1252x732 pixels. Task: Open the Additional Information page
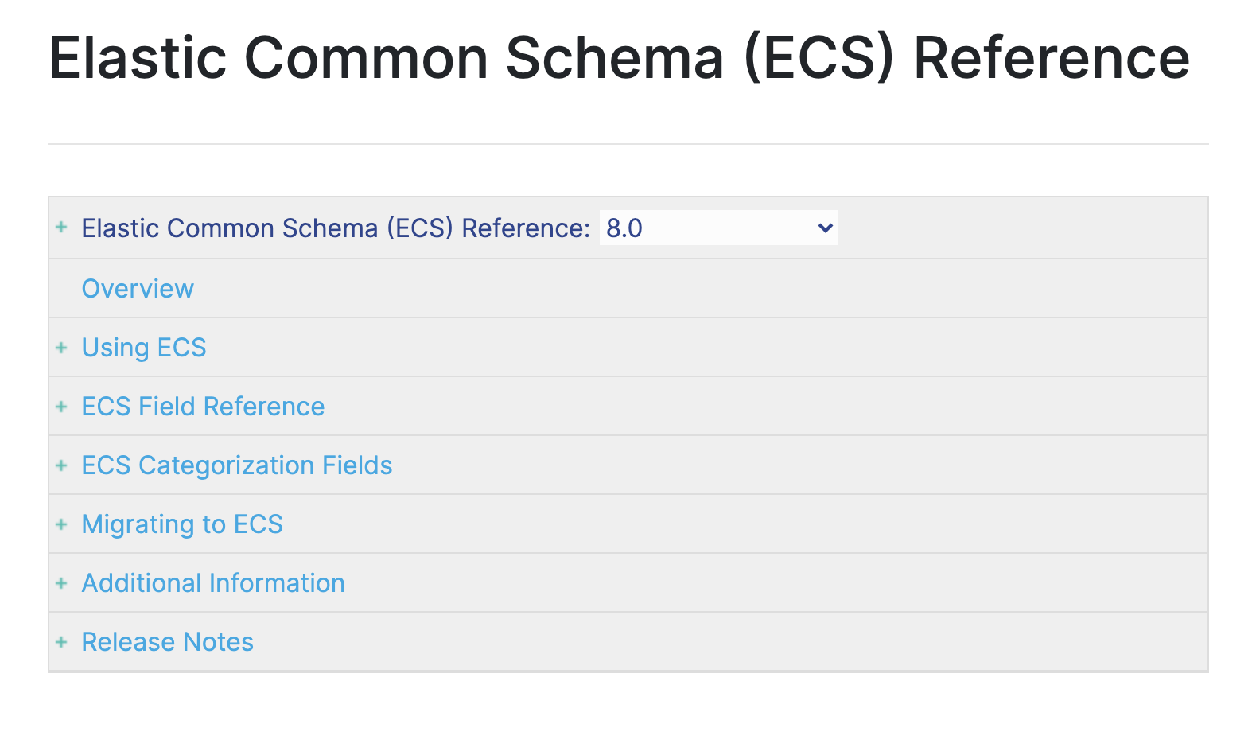pyautogui.click(x=212, y=582)
